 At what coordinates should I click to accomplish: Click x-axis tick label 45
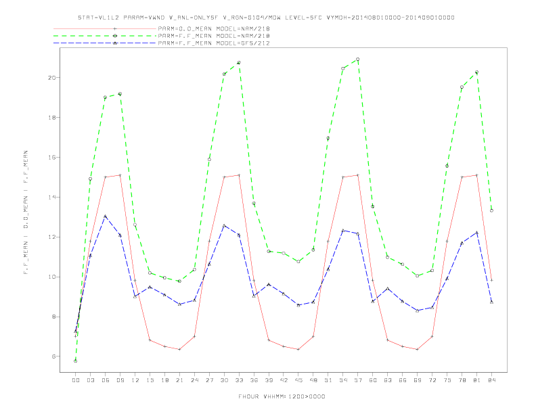coord(298,380)
